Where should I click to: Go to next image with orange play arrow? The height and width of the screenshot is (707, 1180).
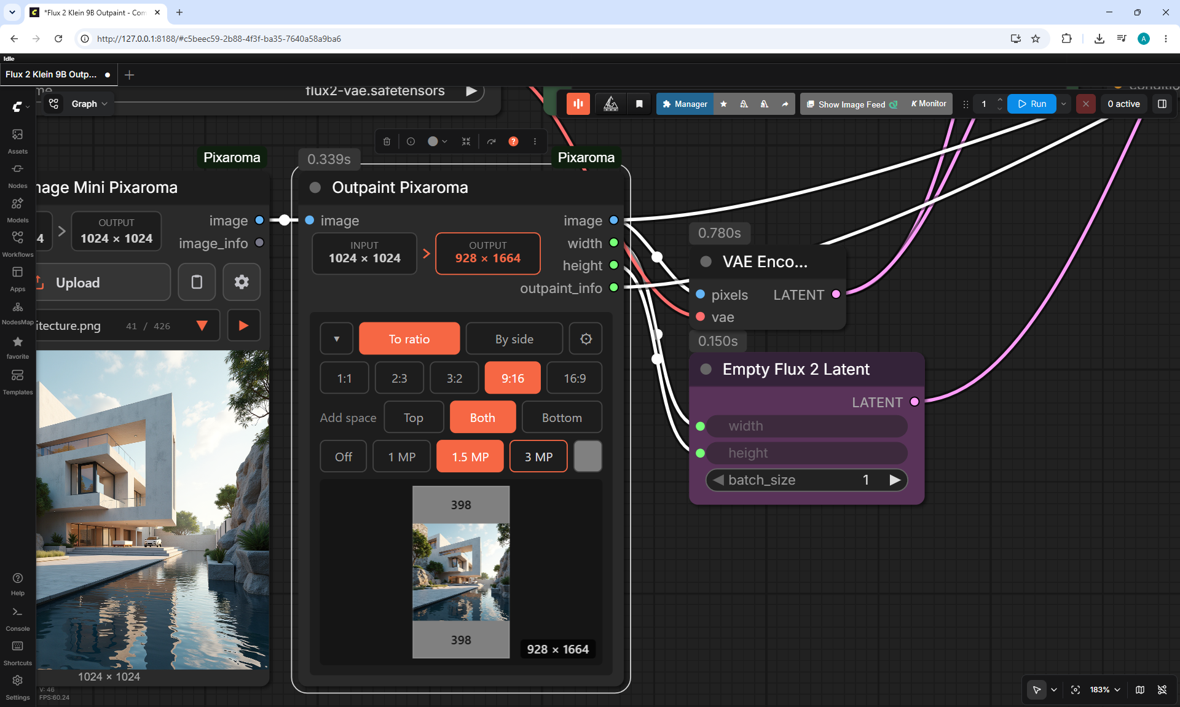[243, 325]
